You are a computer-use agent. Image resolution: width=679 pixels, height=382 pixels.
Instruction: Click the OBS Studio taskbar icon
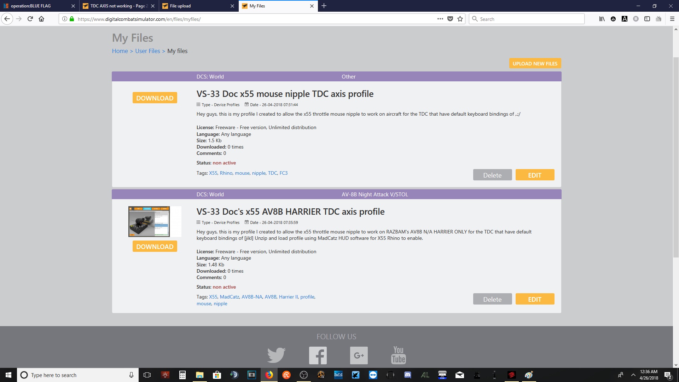[x=303, y=375]
